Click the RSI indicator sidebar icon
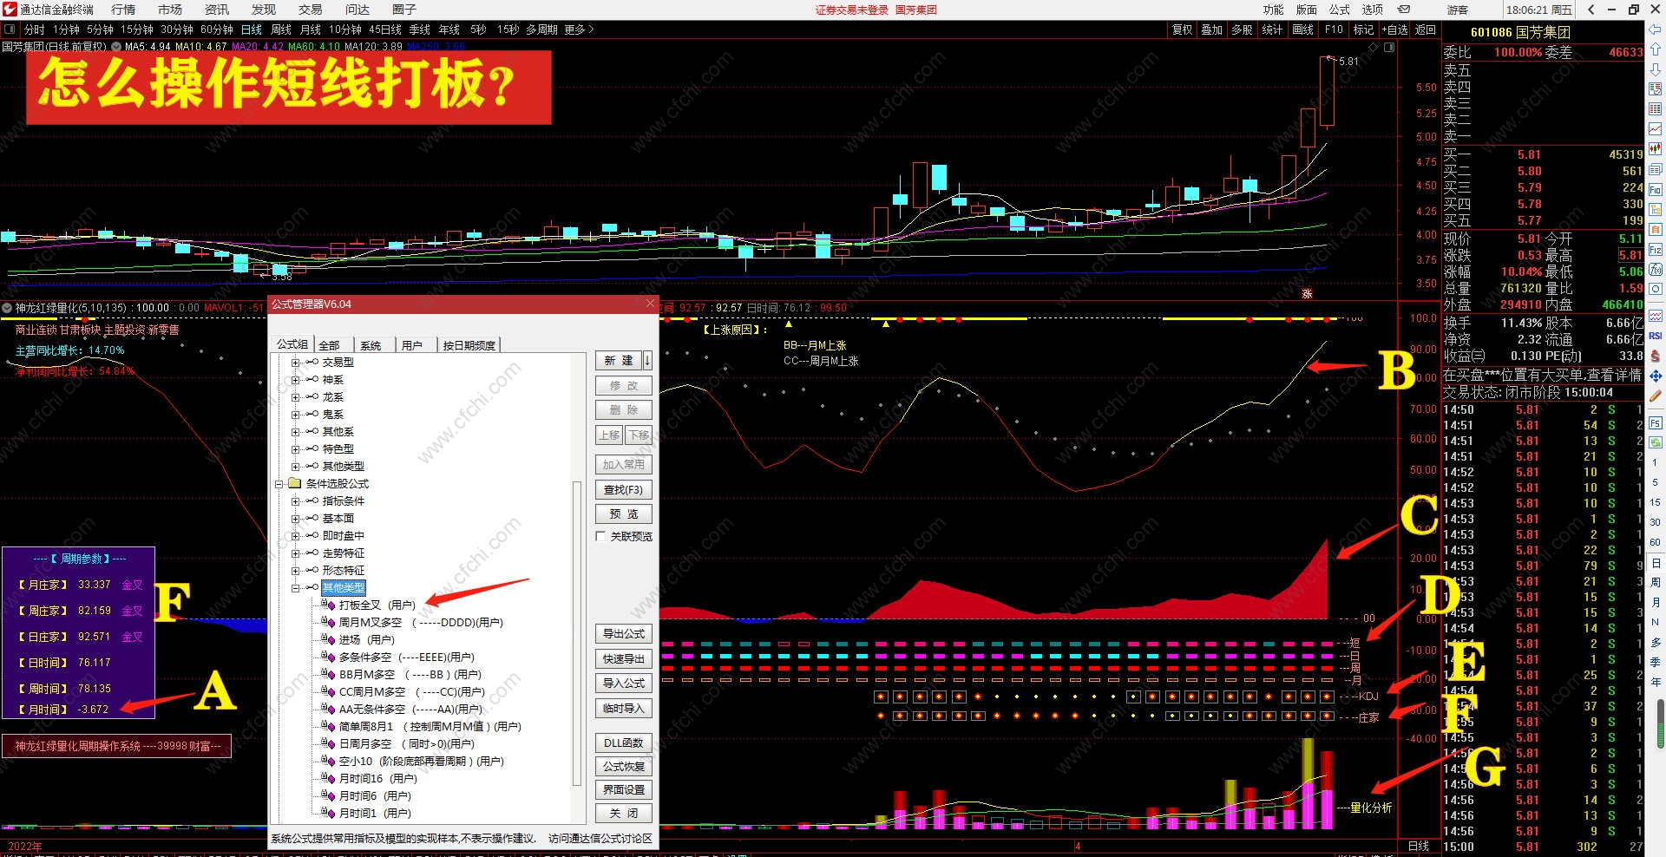 click(1655, 336)
